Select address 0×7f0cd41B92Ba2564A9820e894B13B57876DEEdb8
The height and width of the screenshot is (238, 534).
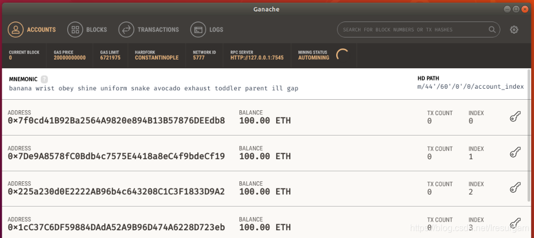116,121
